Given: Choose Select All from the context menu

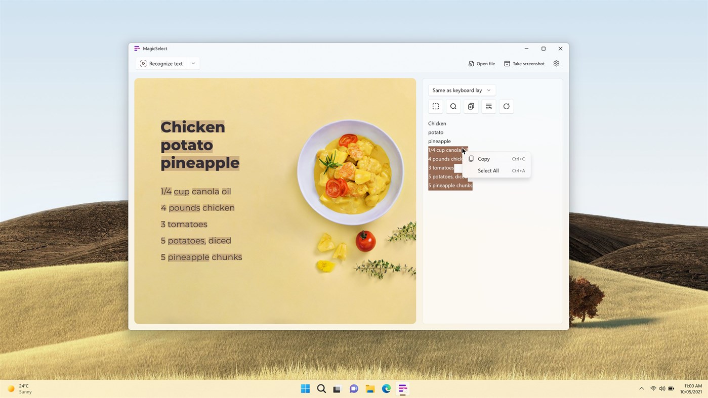Looking at the screenshot, I should [487, 170].
